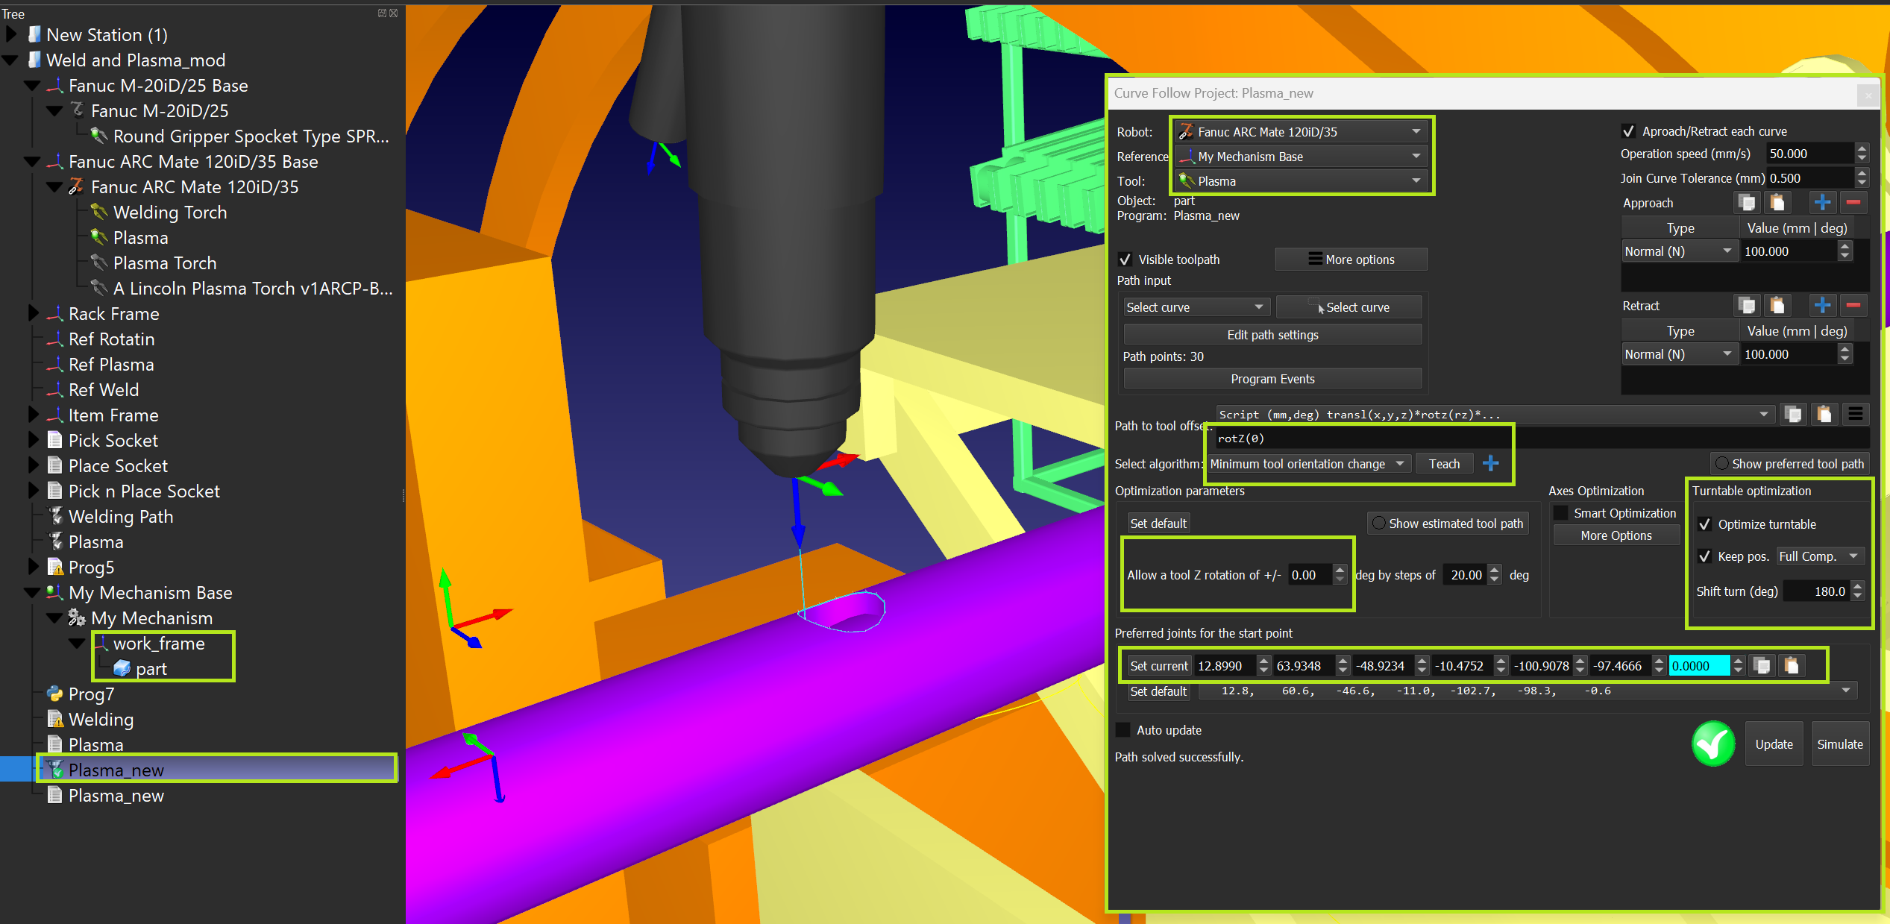Screen dimensions: 1890x924
Task: Toggle the Visible toolpath checkbox
Action: (x=1125, y=260)
